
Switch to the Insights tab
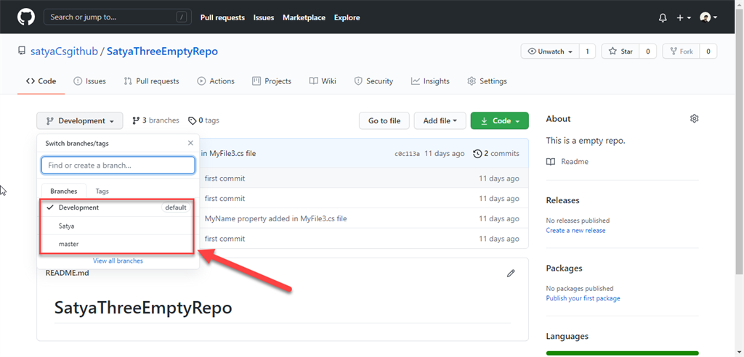[x=430, y=81]
